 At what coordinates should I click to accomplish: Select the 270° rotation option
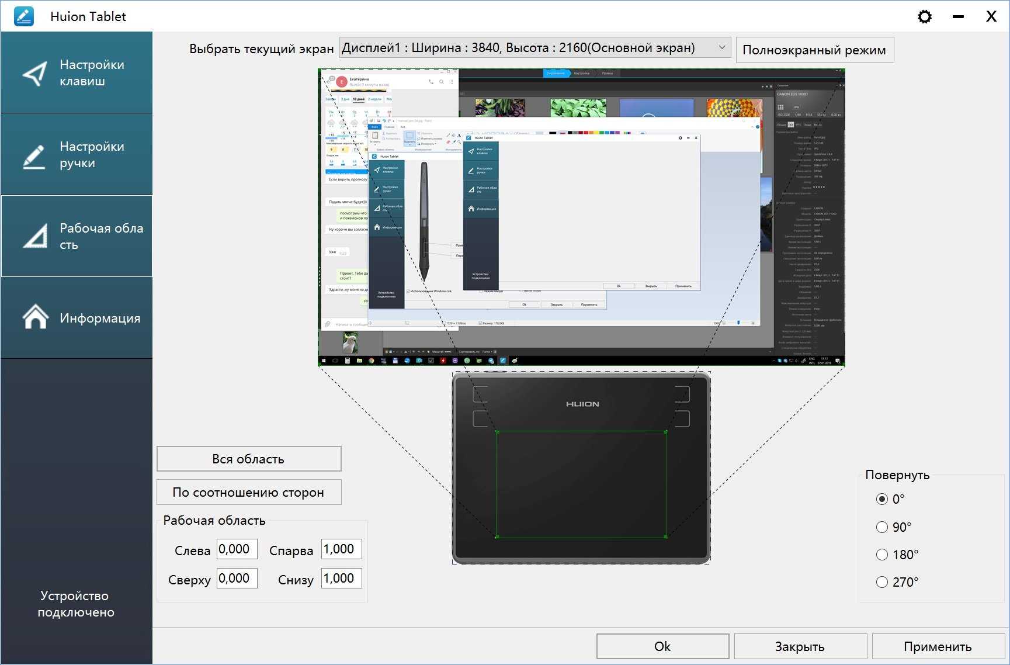click(x=882, y=582)
